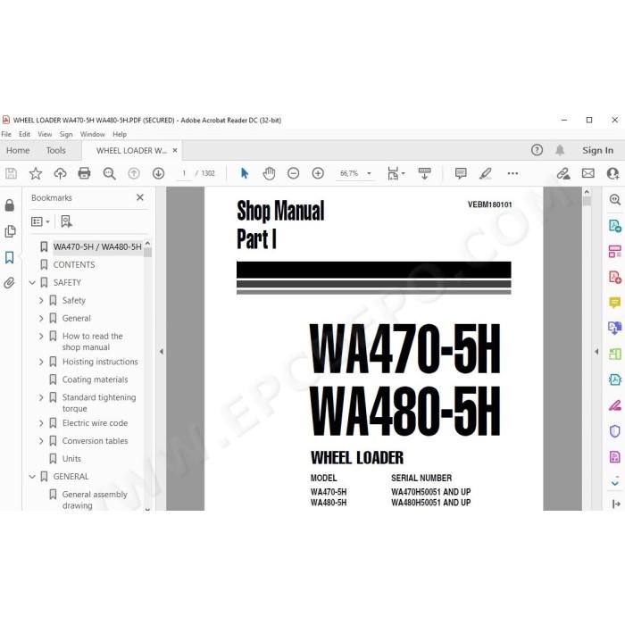The image size is (625, 625).
Task: Open the Window menu
Action: [93, 134]
